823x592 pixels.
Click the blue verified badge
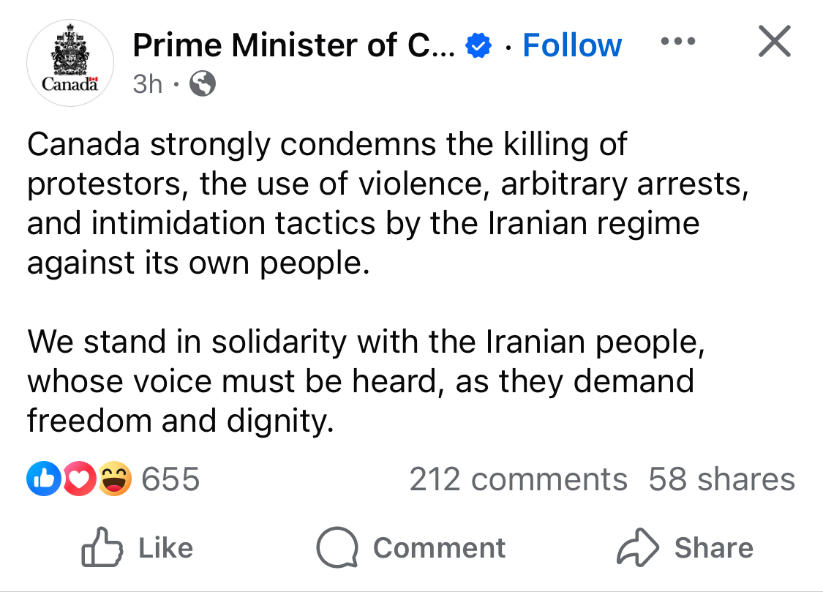[x=478, y=46]
